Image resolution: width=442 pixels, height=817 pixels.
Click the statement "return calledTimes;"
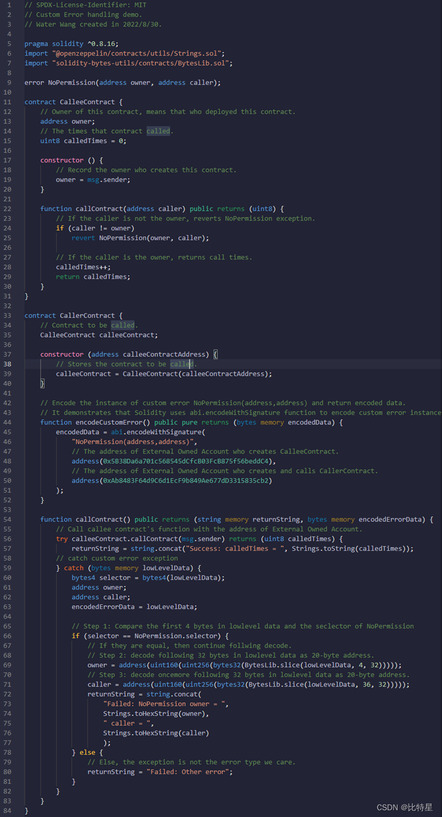pos(93,276)
